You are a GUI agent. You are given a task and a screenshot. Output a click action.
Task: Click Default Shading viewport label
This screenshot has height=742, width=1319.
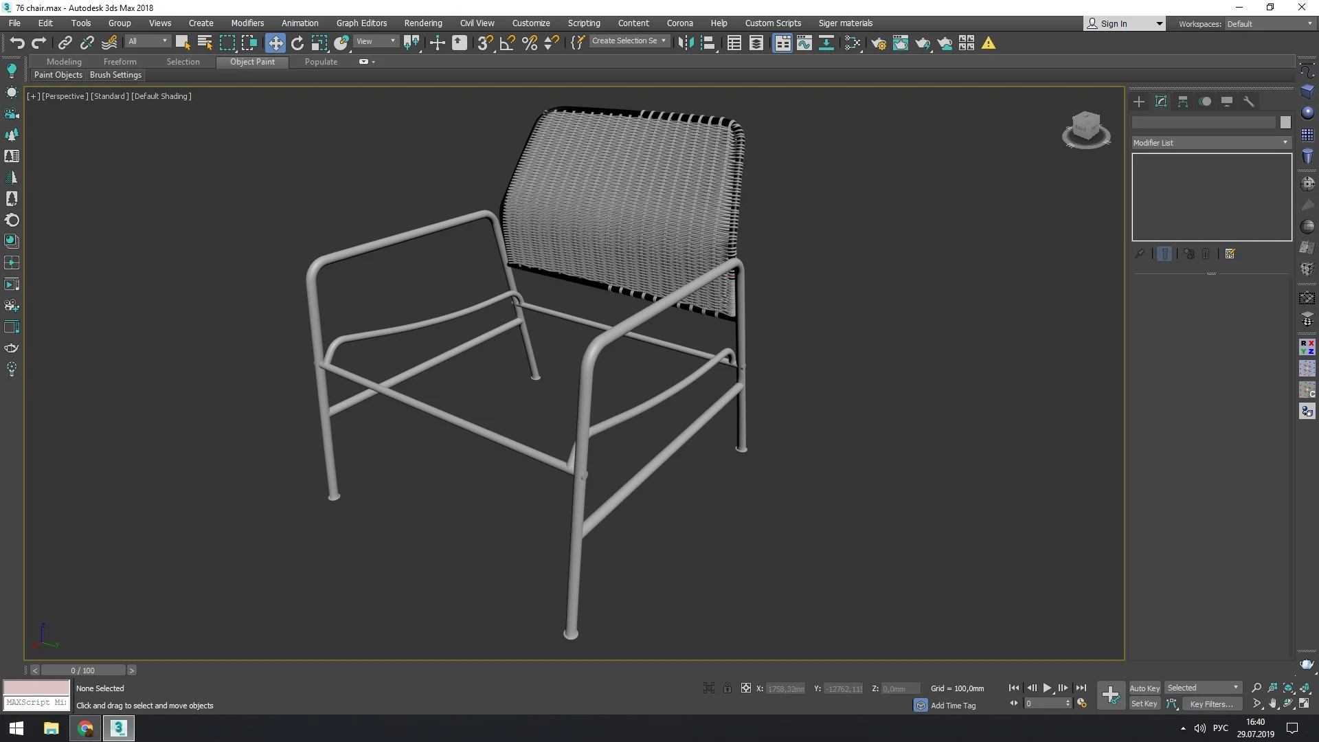tap(161, 96)
